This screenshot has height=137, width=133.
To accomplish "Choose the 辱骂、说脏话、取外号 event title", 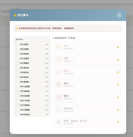I will click(75, 121).
